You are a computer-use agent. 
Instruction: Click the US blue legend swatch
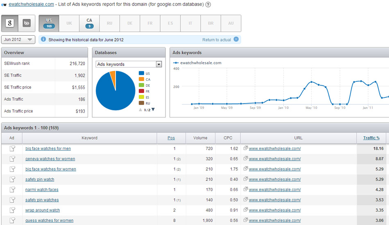pos(142,73)
